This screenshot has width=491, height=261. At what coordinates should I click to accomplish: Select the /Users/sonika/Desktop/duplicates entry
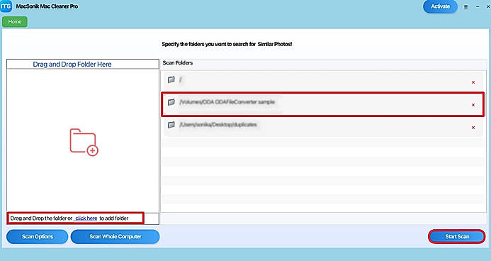coord(322,126)
